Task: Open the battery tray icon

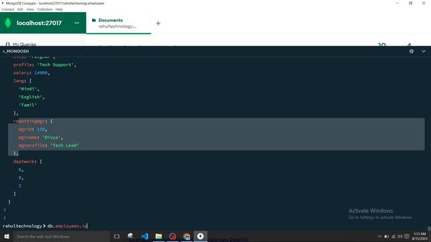Action: [387, 237]
